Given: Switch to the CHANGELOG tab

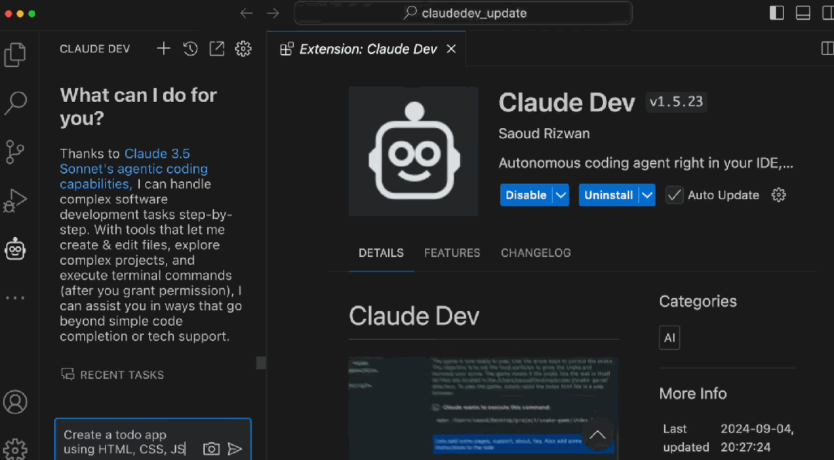Looking at the screenshot, I should 536,253.
